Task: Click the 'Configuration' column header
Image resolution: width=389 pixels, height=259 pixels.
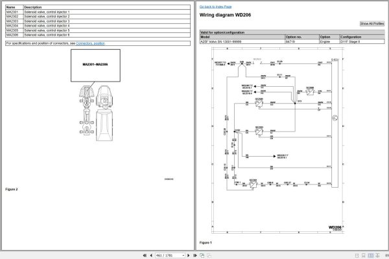Action: [362, 37]
